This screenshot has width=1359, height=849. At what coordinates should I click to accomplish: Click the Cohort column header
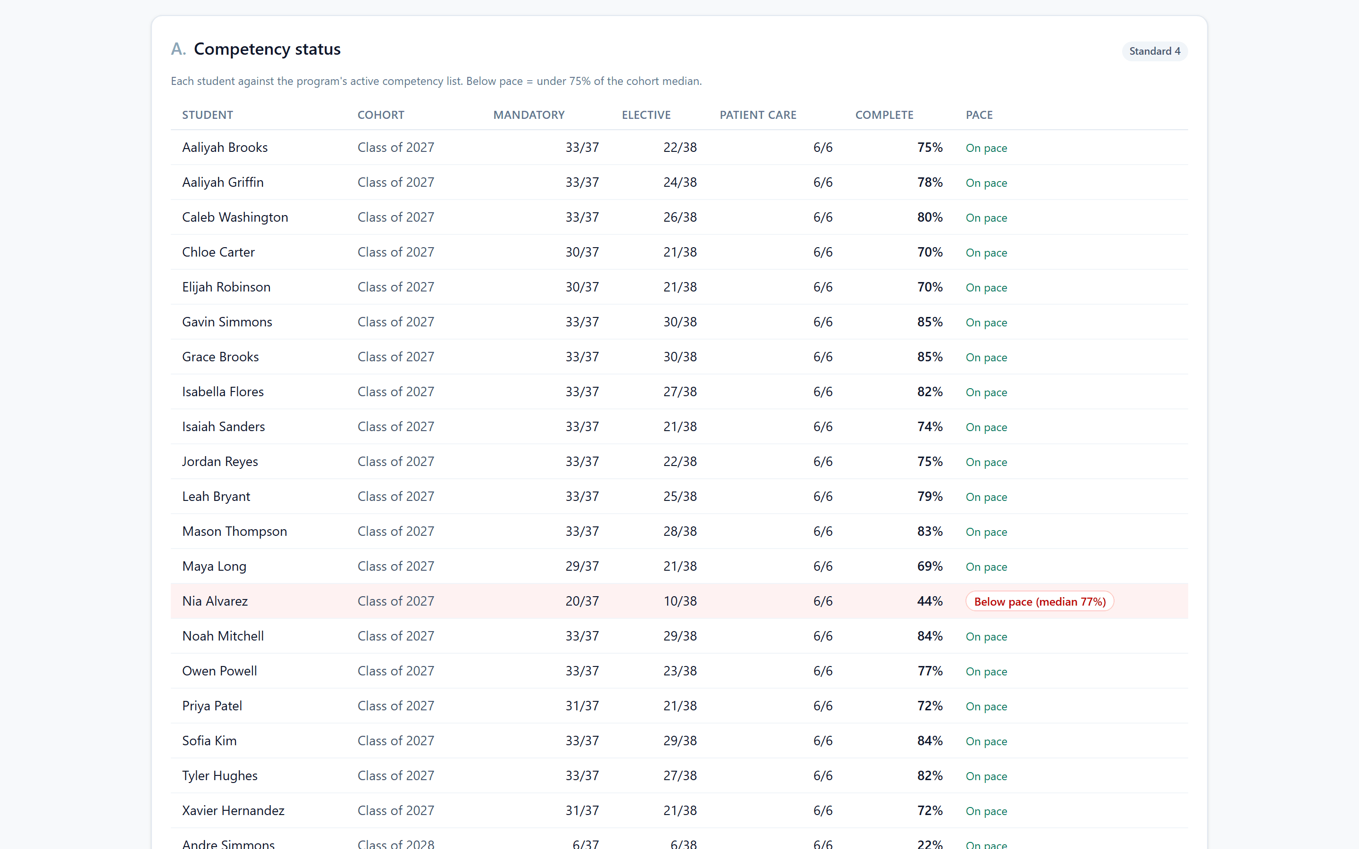(x=381, y=115)
